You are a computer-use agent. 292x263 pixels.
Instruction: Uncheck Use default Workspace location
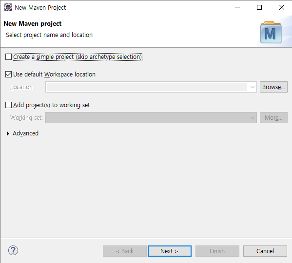point(8,74)
